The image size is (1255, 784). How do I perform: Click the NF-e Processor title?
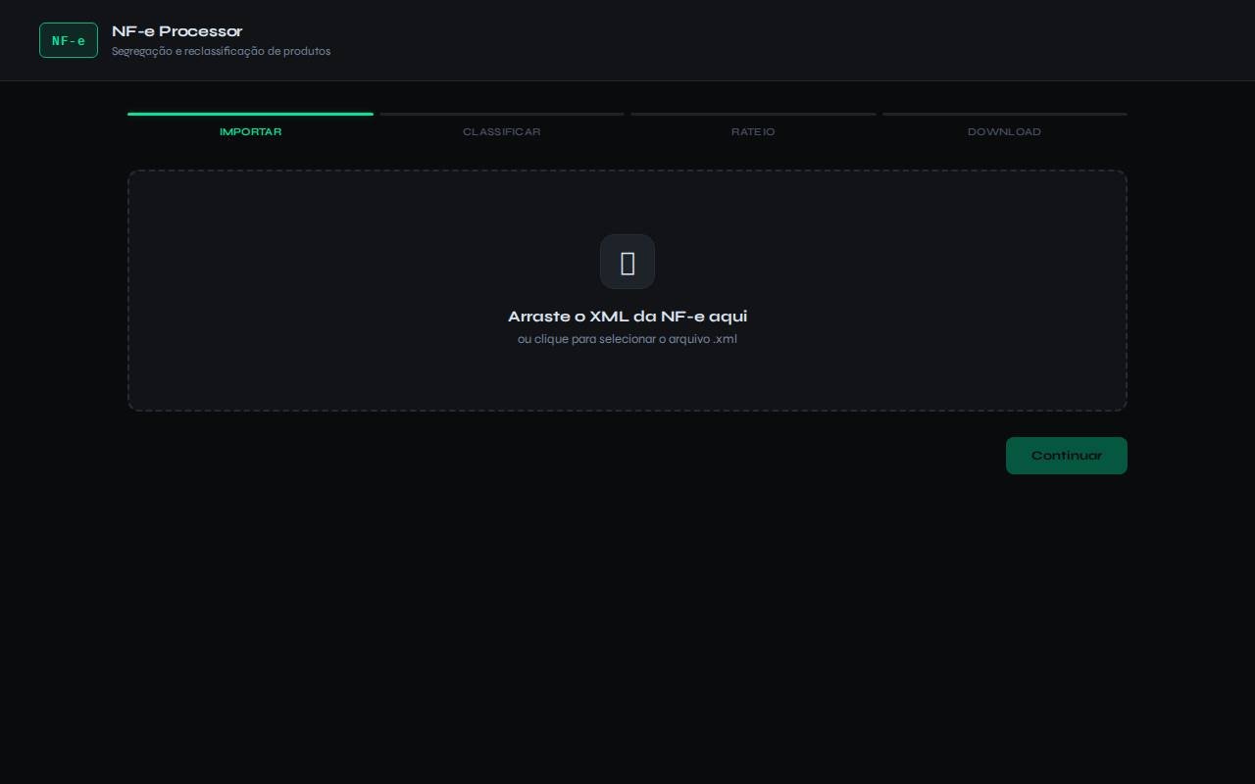click(x=176, y=31)
